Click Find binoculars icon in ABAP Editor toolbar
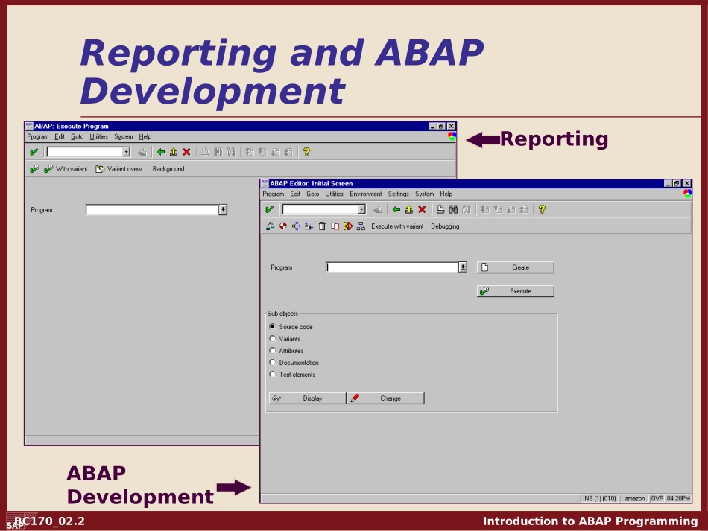The height and width of the screenshot is (531, 708). pos(453,209)
